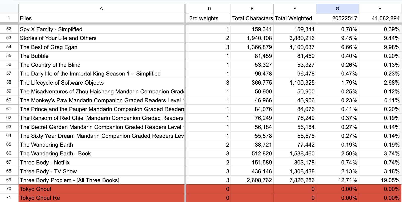Select 'The Lifecycle of Software Objects' cell
This screenshot has width=402, height=202.
click(101, 83)
